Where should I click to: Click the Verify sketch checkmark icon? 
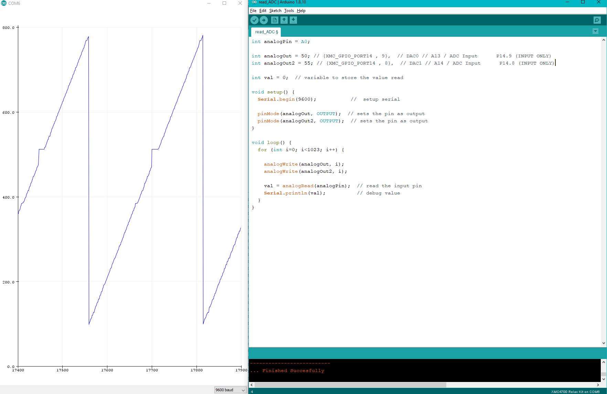tap(254, 20)
